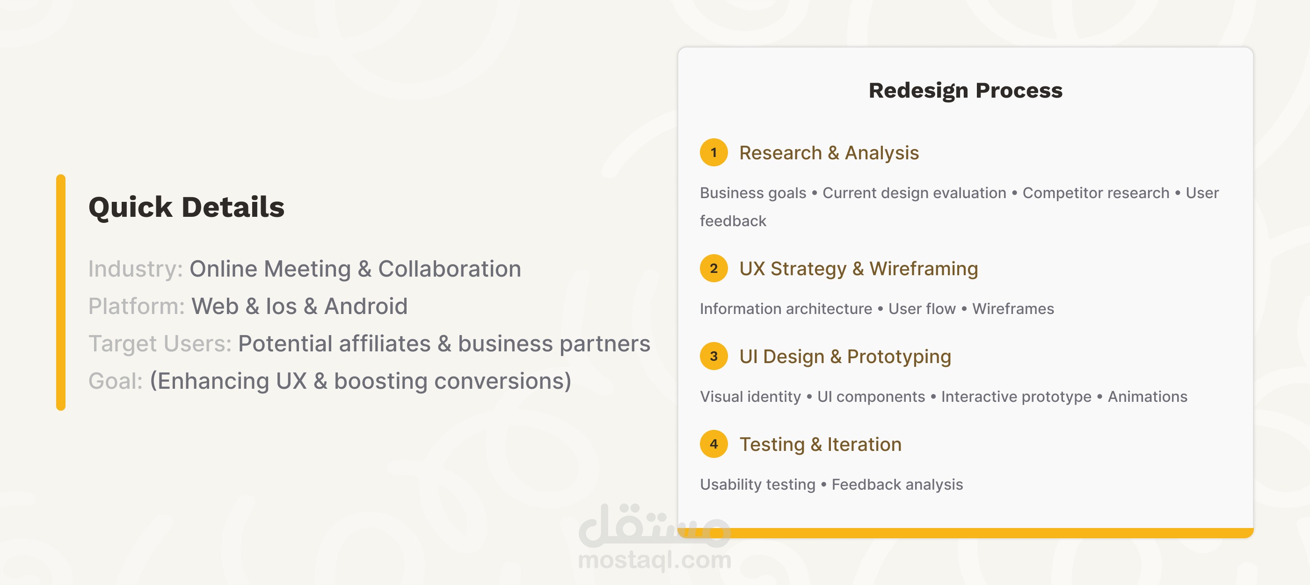The height and width of the screenshot is (585, 1310).
Task: Click the Quick Details heading
Action: [x=186, y=207]
